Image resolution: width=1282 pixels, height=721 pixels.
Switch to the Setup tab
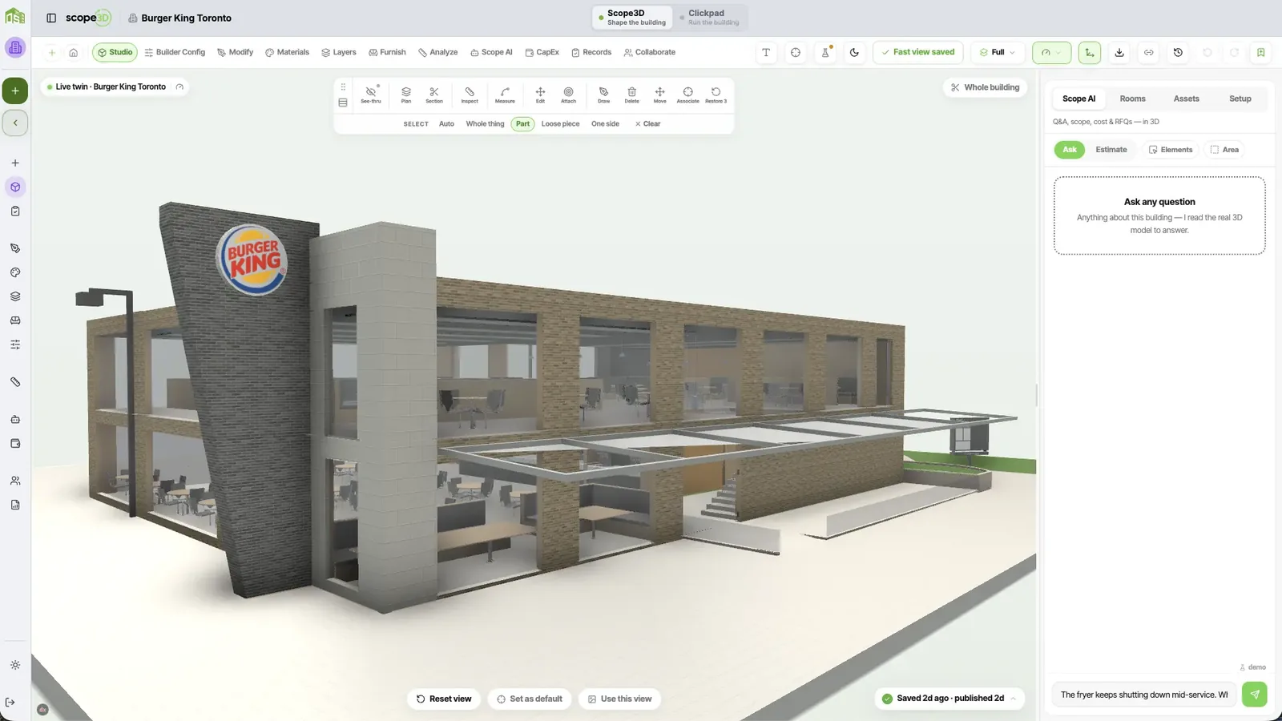click(x=1240, y=99)
